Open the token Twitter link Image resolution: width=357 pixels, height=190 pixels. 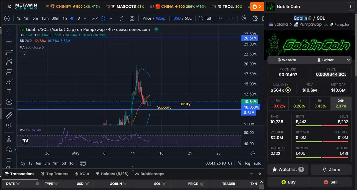[325, 60]
